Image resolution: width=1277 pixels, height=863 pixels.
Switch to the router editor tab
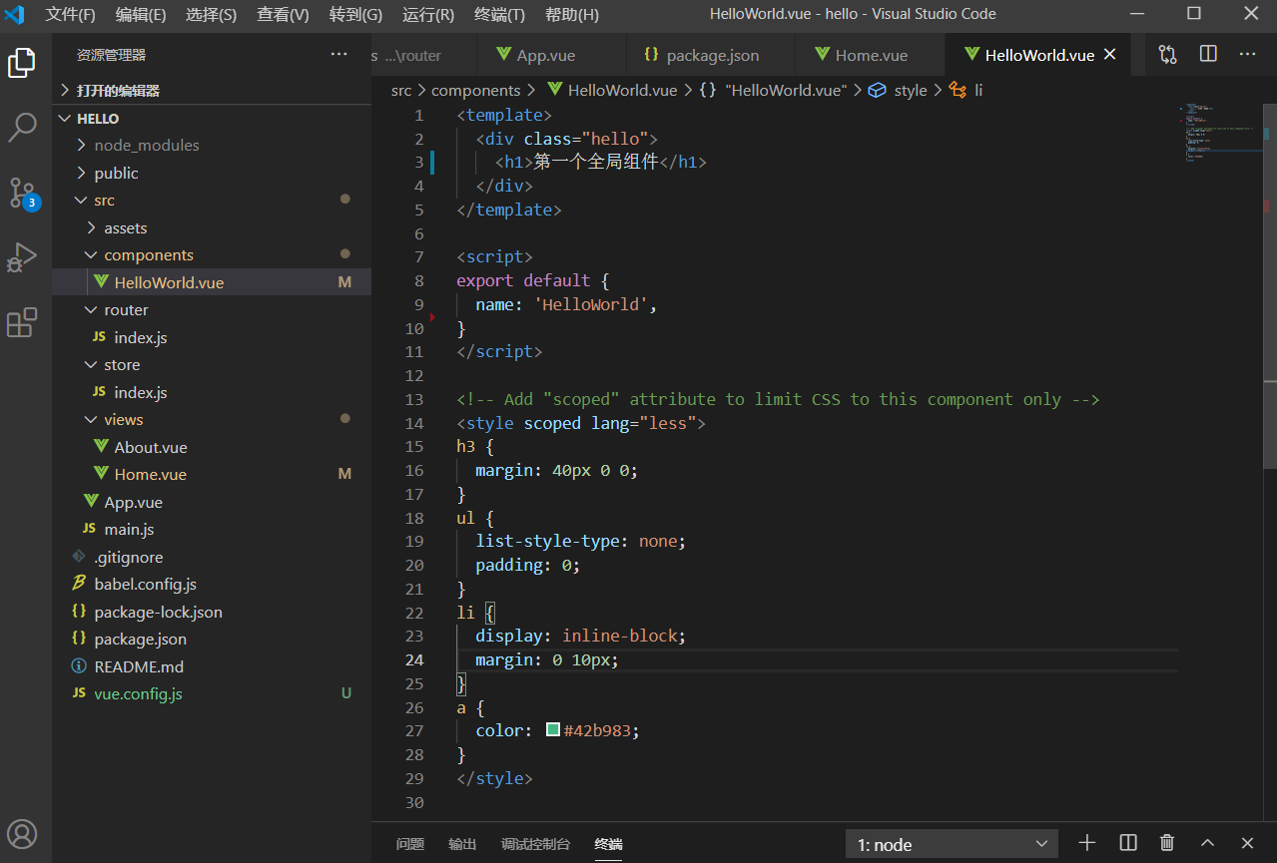click(424, 55)
